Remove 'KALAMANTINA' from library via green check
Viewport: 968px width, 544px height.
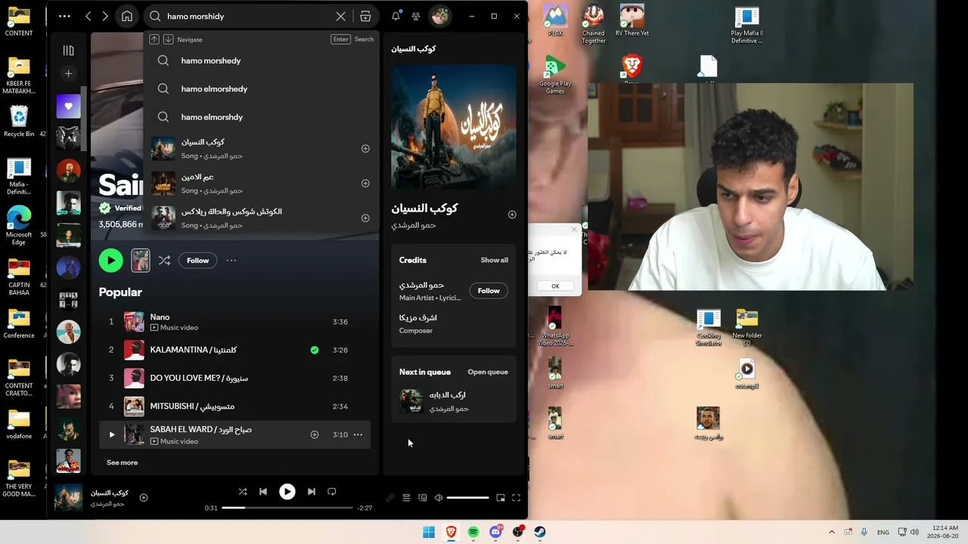[315, 350]
